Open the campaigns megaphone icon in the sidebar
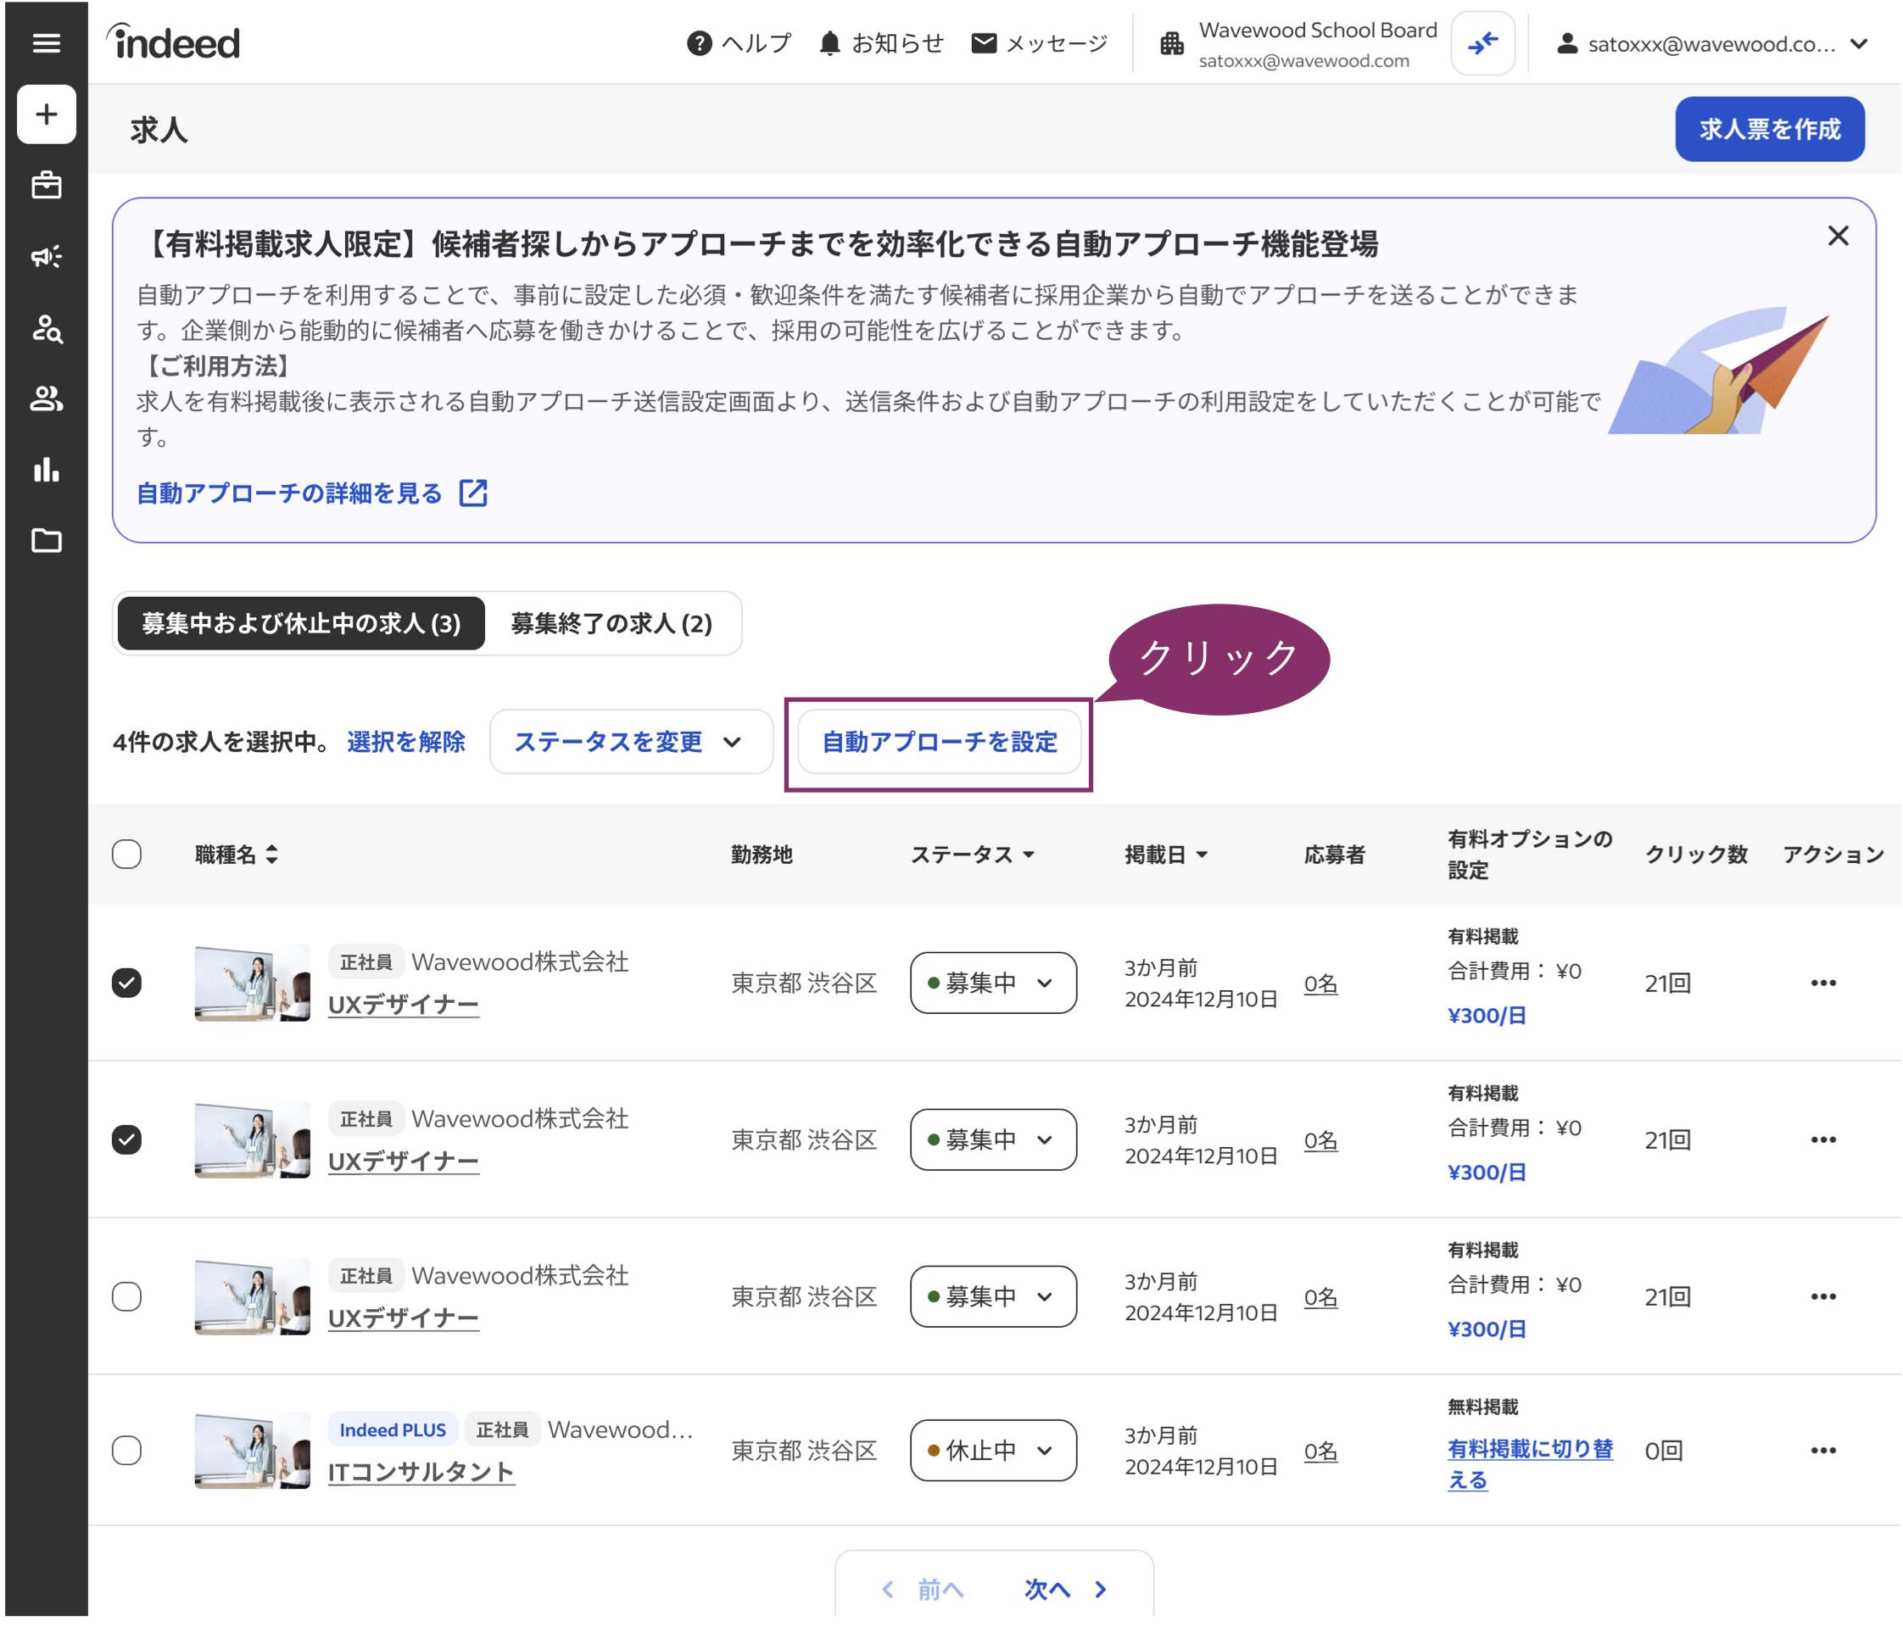This screenshot has height=1627, width=1903. pyautogui.click(x=45, y=257)
